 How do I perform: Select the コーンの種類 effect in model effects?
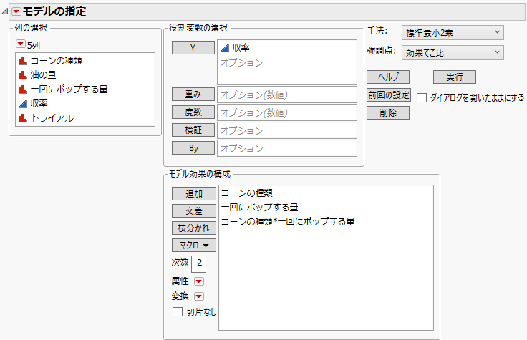click(247, 193)
